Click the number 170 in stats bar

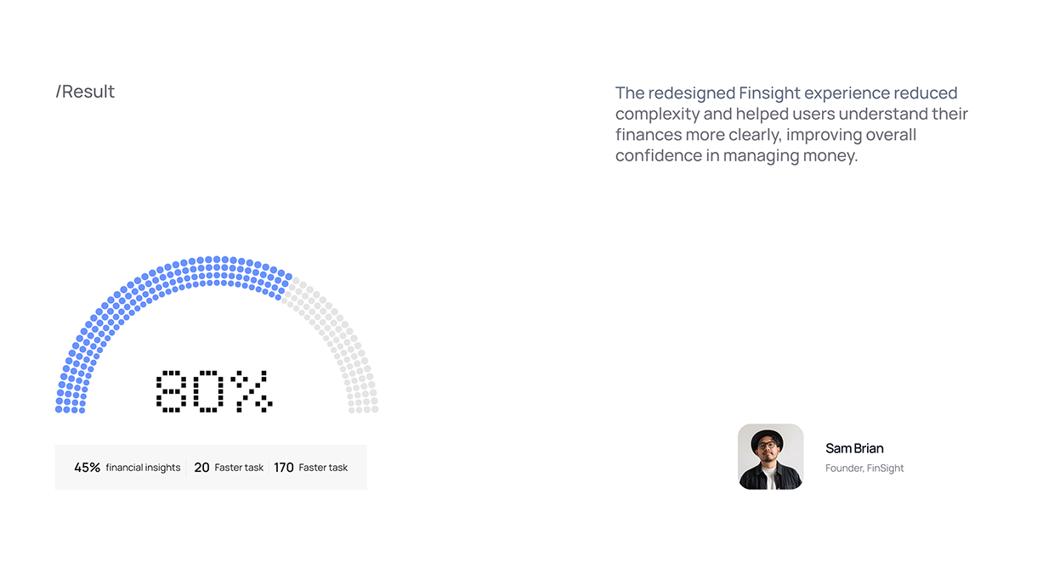tap(284, 468)
